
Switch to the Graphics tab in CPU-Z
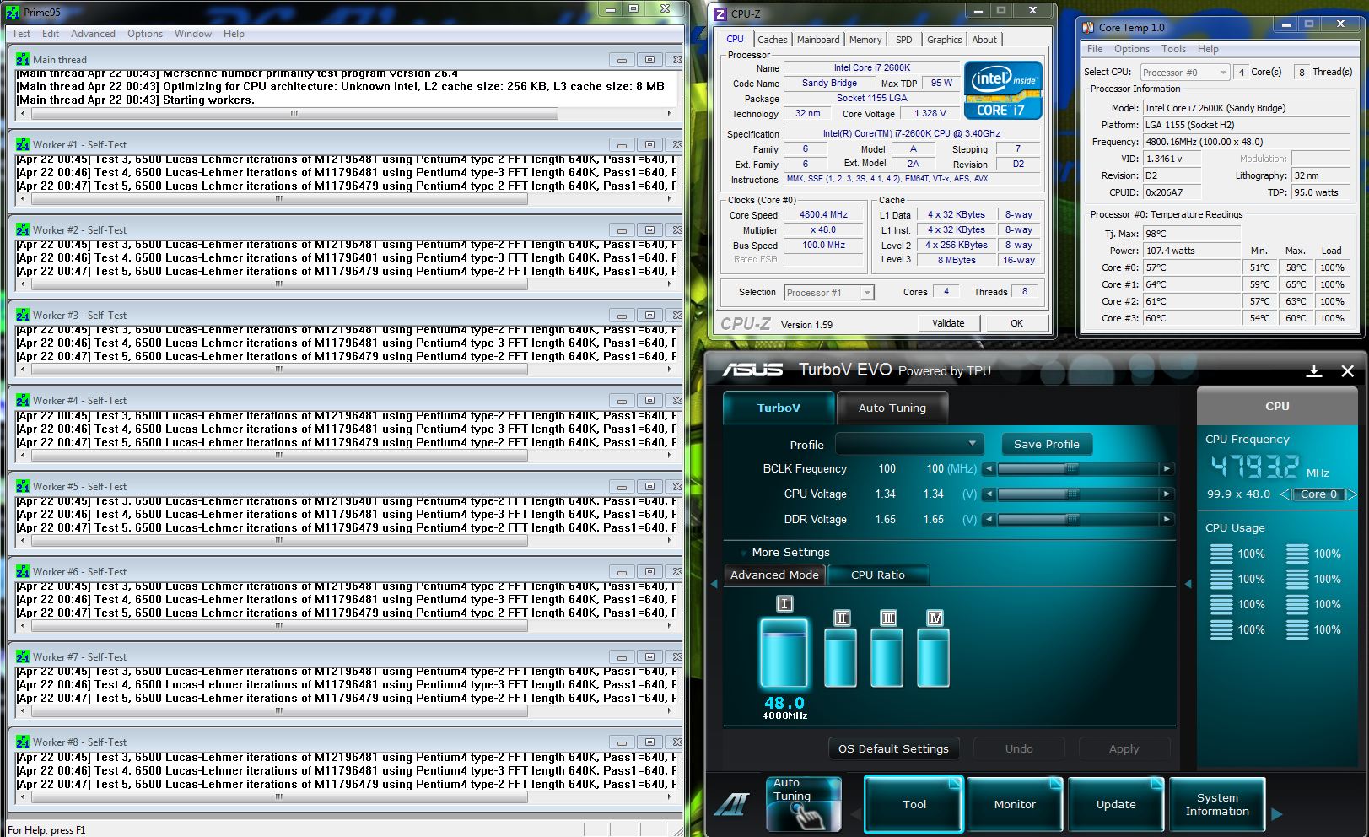pyautogui.click(x=944, y=40)
